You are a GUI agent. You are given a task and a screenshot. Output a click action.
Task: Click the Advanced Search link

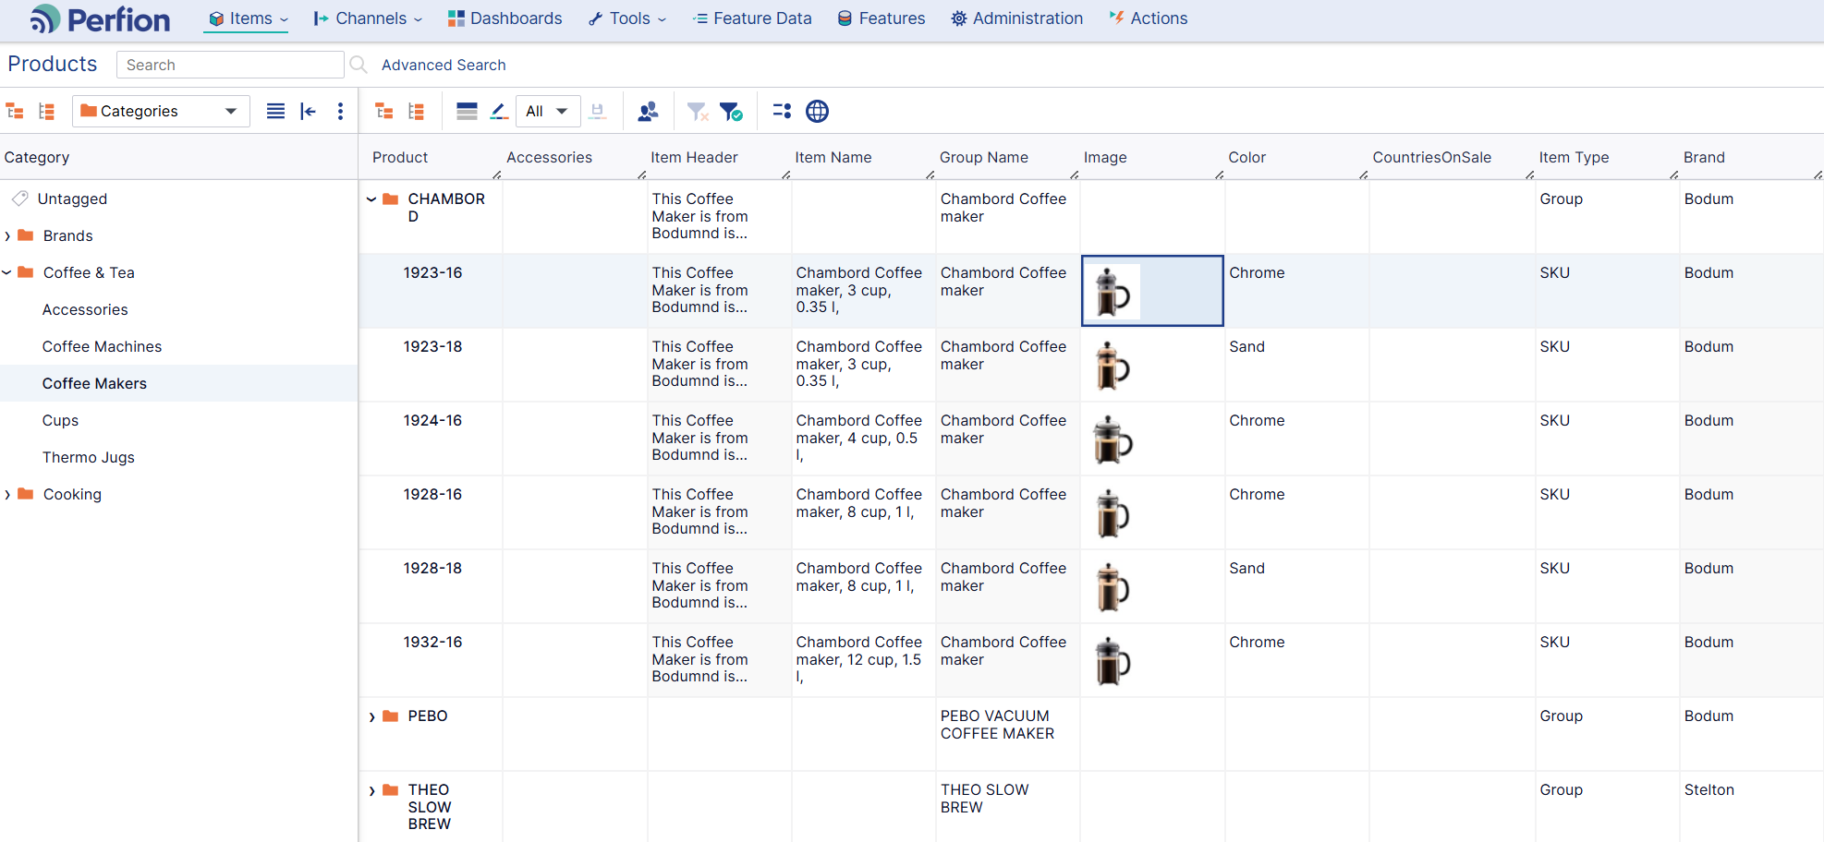tap(444, 65)
